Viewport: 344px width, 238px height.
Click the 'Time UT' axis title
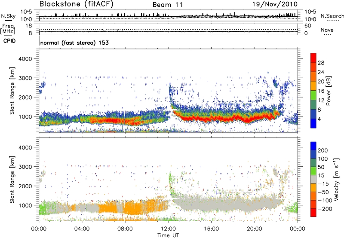(168, 235)
